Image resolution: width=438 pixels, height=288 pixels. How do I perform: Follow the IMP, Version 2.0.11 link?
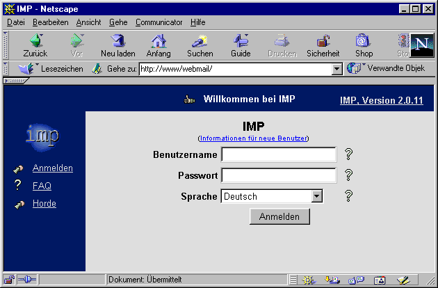tap(381, 100)
